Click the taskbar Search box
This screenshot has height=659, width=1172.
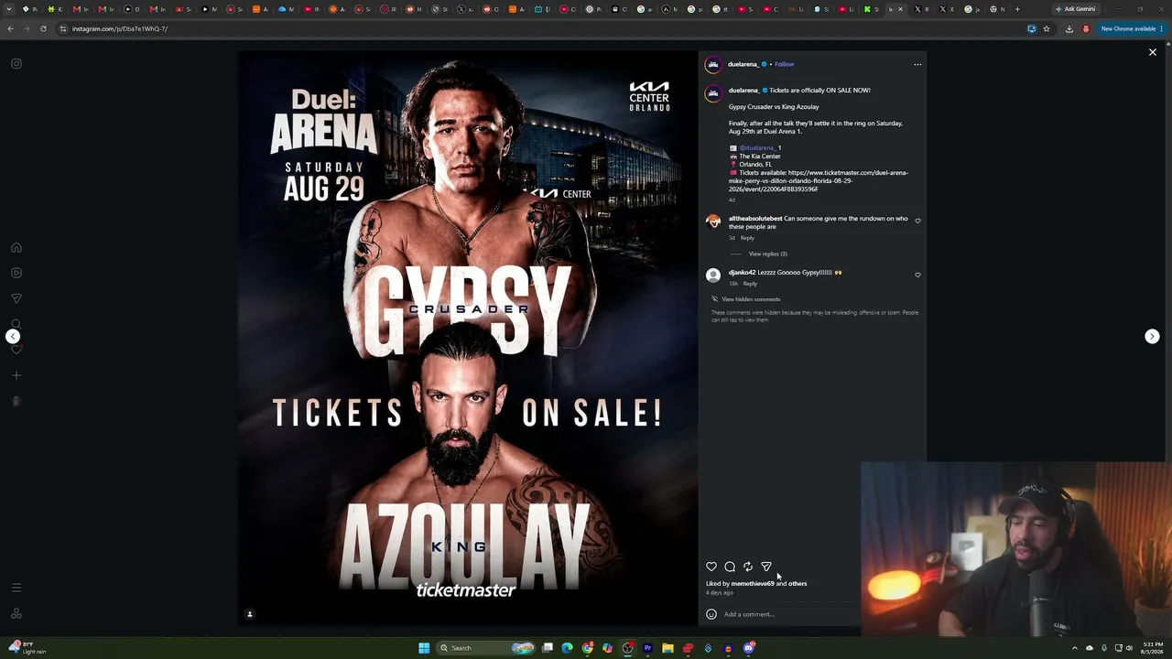(485, 648)
